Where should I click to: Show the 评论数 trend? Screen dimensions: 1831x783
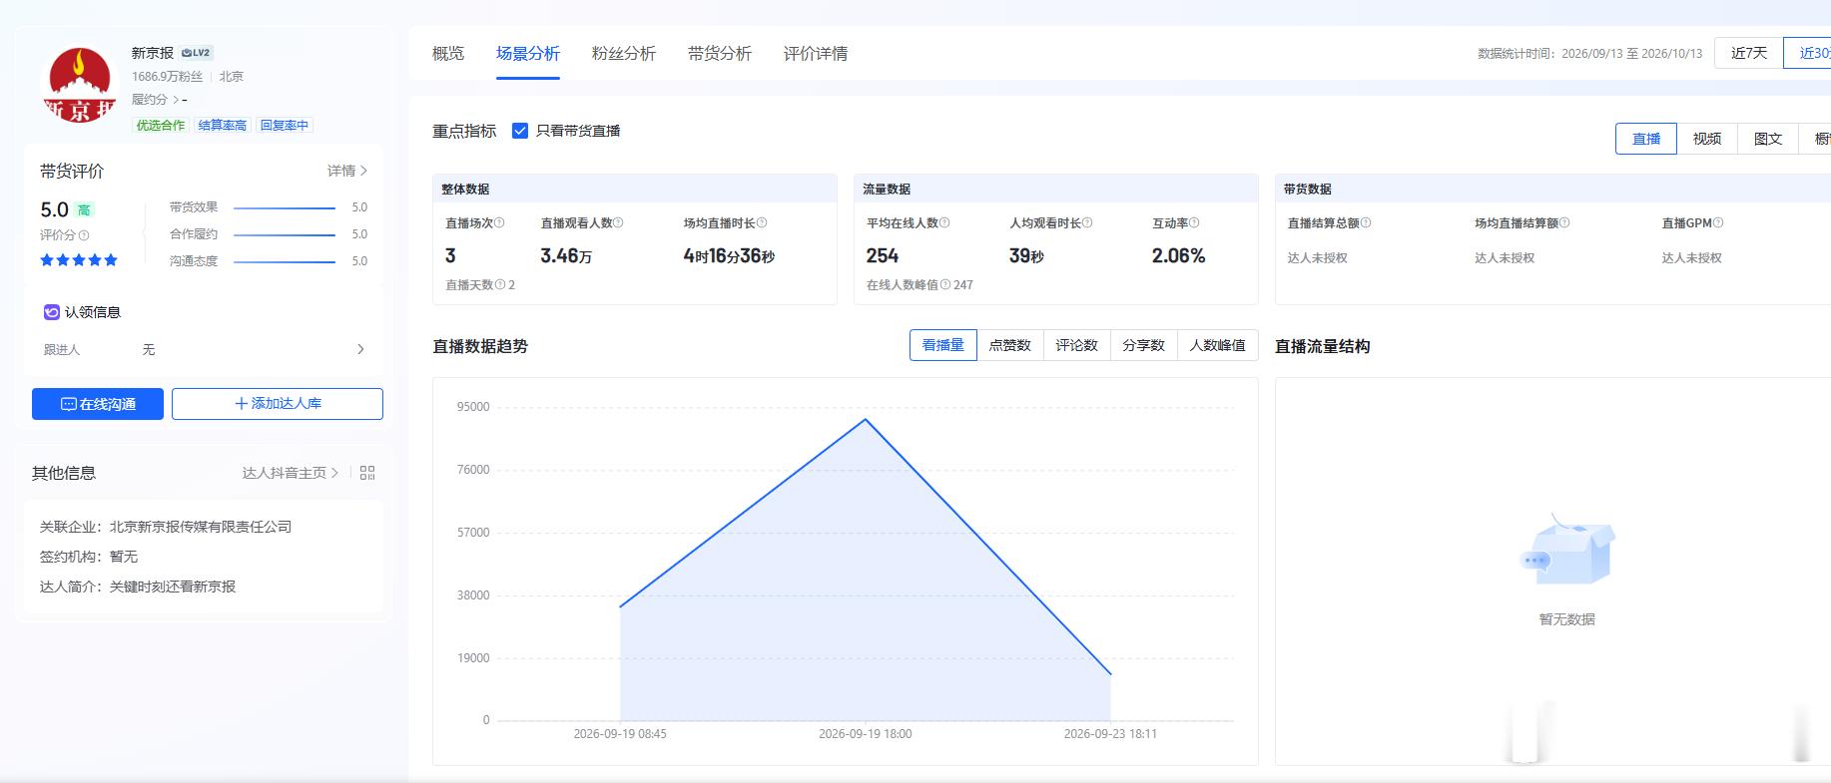coord(1076,345)
